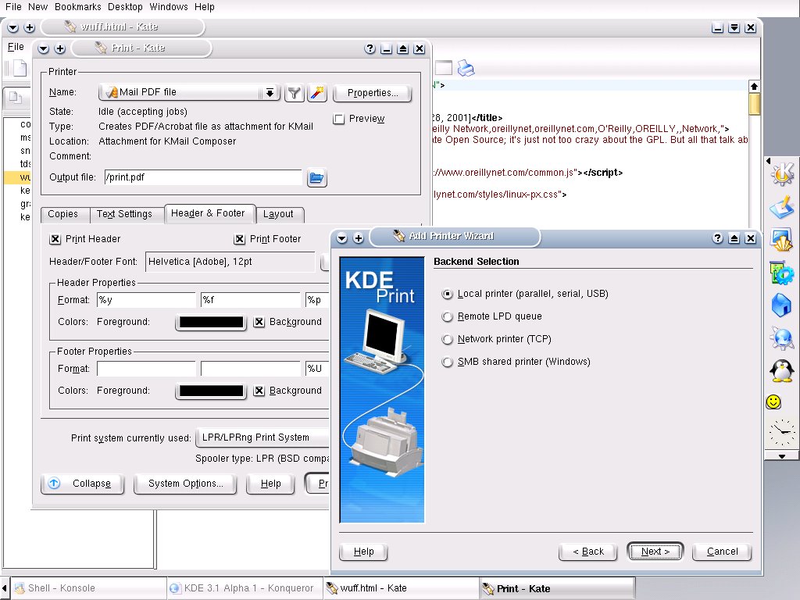This screenshot has width=800, height=600.
Task: Launch the Konqueror globe icon
Action: pos(781,337)
